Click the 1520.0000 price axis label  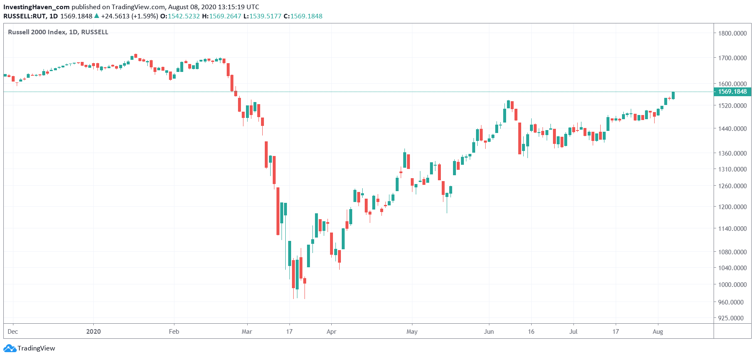(x=732, y=105)
